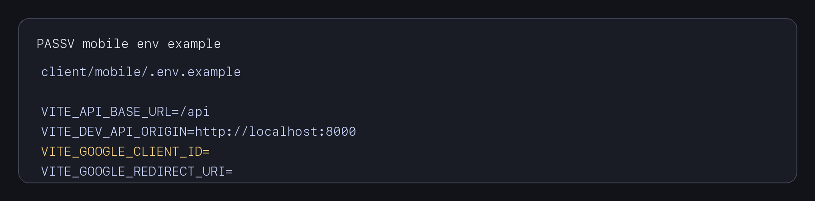
Task: Click the "mobile" folder in the file path
Action: 118,72
